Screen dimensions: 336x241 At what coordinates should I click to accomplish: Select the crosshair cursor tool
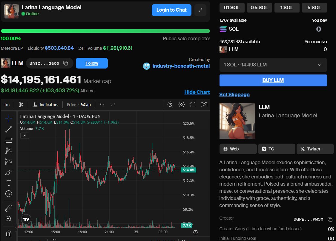point(9,118)
